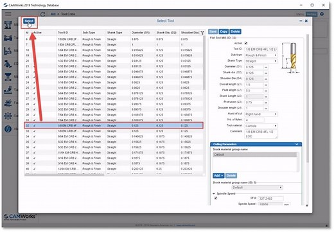Click tool table horizontal scrollbar
The width and height of the screenshot is (334, 232).
[64, 175]
